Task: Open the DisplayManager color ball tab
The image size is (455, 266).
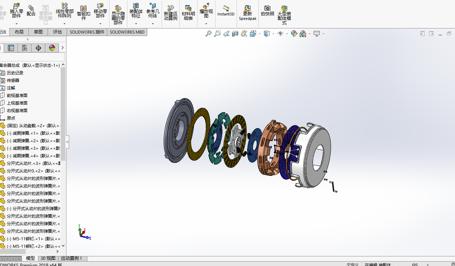Action: (x=52, y=48)
